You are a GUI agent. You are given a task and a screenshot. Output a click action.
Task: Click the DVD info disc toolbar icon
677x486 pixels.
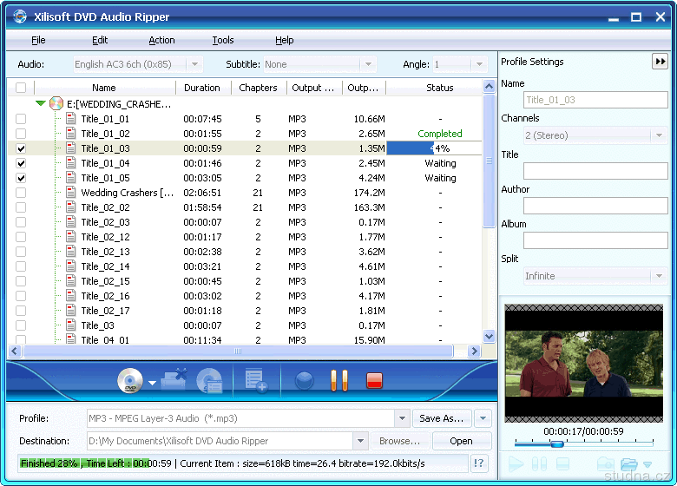pyautogui.click(x=209, y=380)
